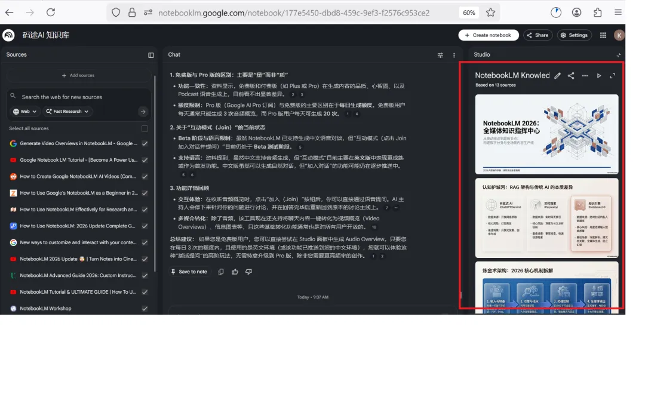Click the Add sources button
Screen dimensions: 645x403
(x=78, y=76)
